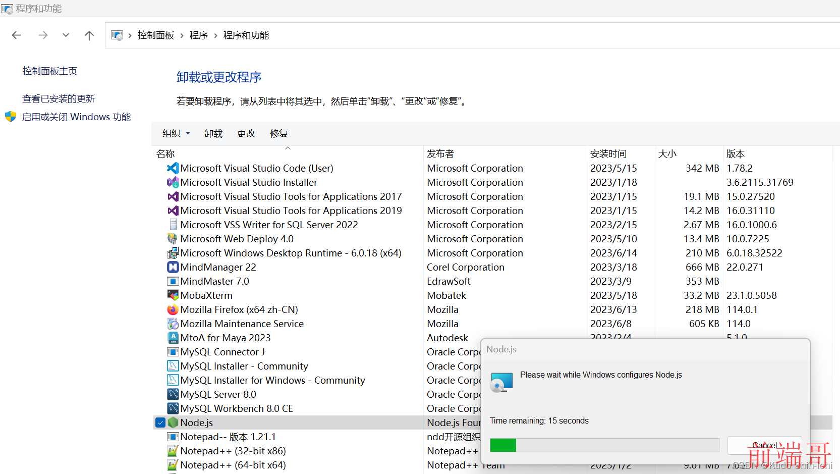
Task: Click the Visual Studio Tools for Applications 2019 icon
Action: tap(173, 210)
